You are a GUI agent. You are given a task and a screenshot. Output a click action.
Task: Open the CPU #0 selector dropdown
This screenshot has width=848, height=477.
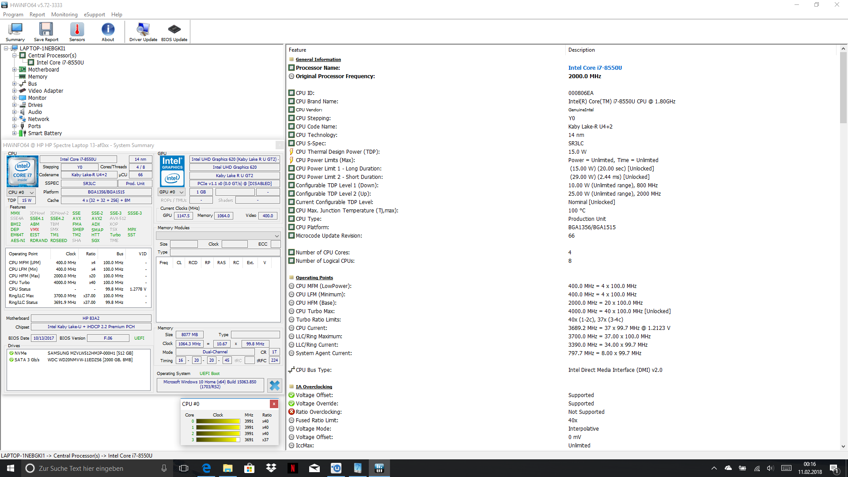[x=21, y=192]
